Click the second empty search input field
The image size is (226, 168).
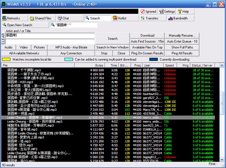[50, 41]
